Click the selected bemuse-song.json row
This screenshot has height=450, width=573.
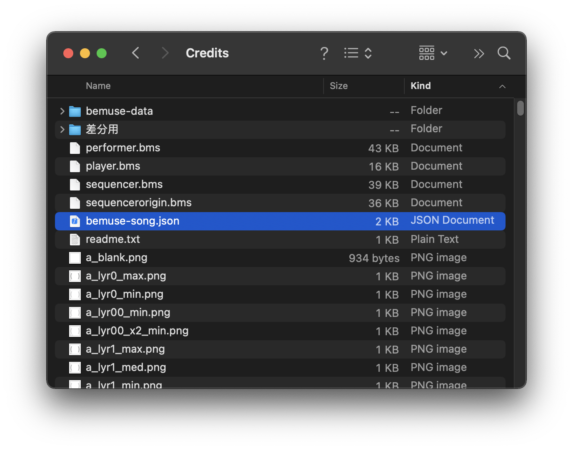[132, 221]
